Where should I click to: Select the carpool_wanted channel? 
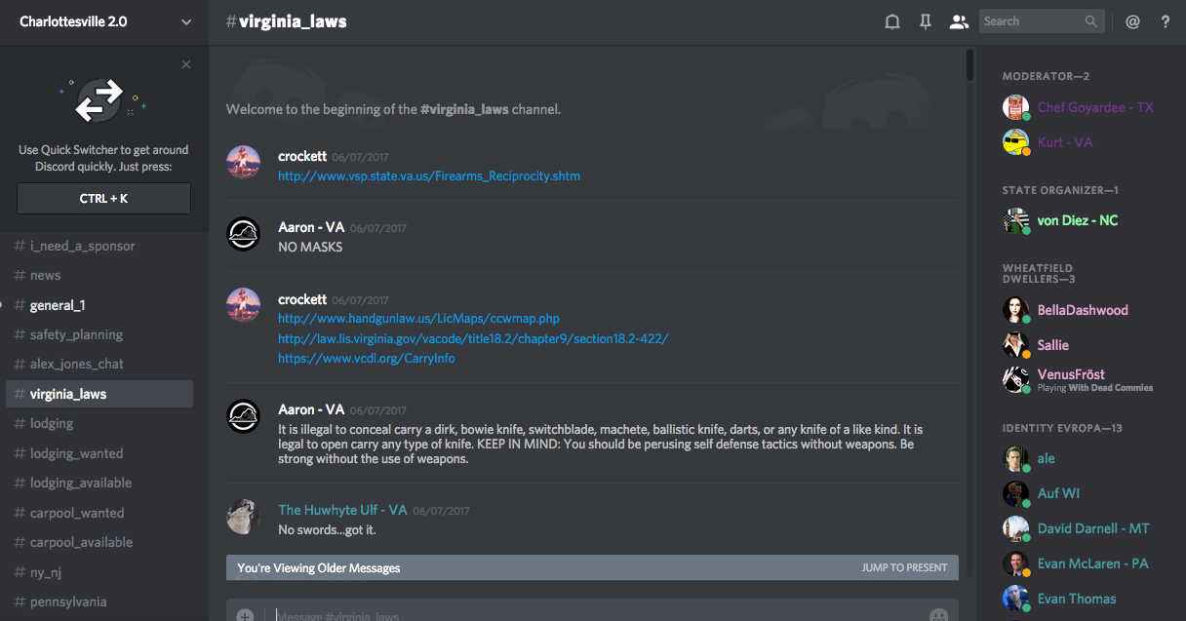pyautogui.click(x=77, y=513)
